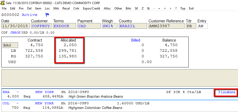Select High Grown Brazilian Arabica Beans item

pos(96,96)
